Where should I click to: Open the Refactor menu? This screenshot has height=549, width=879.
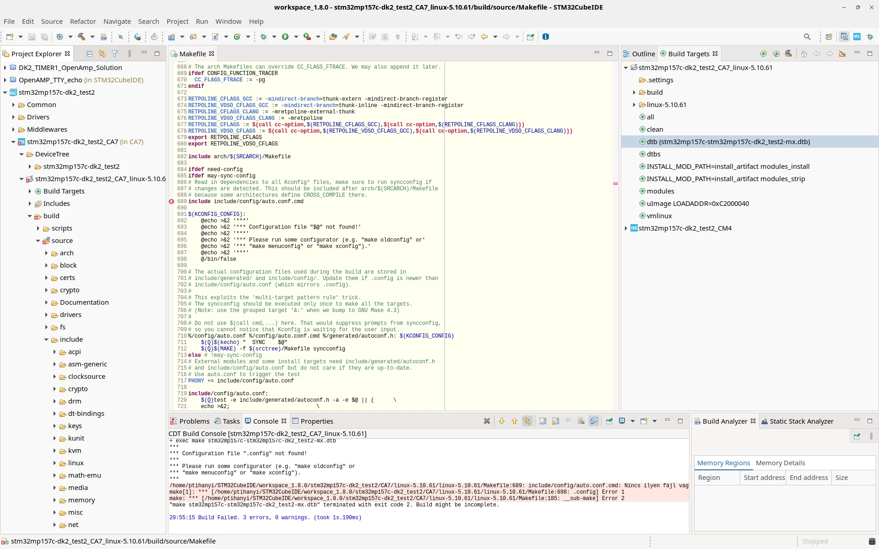(x=83, y=22)
